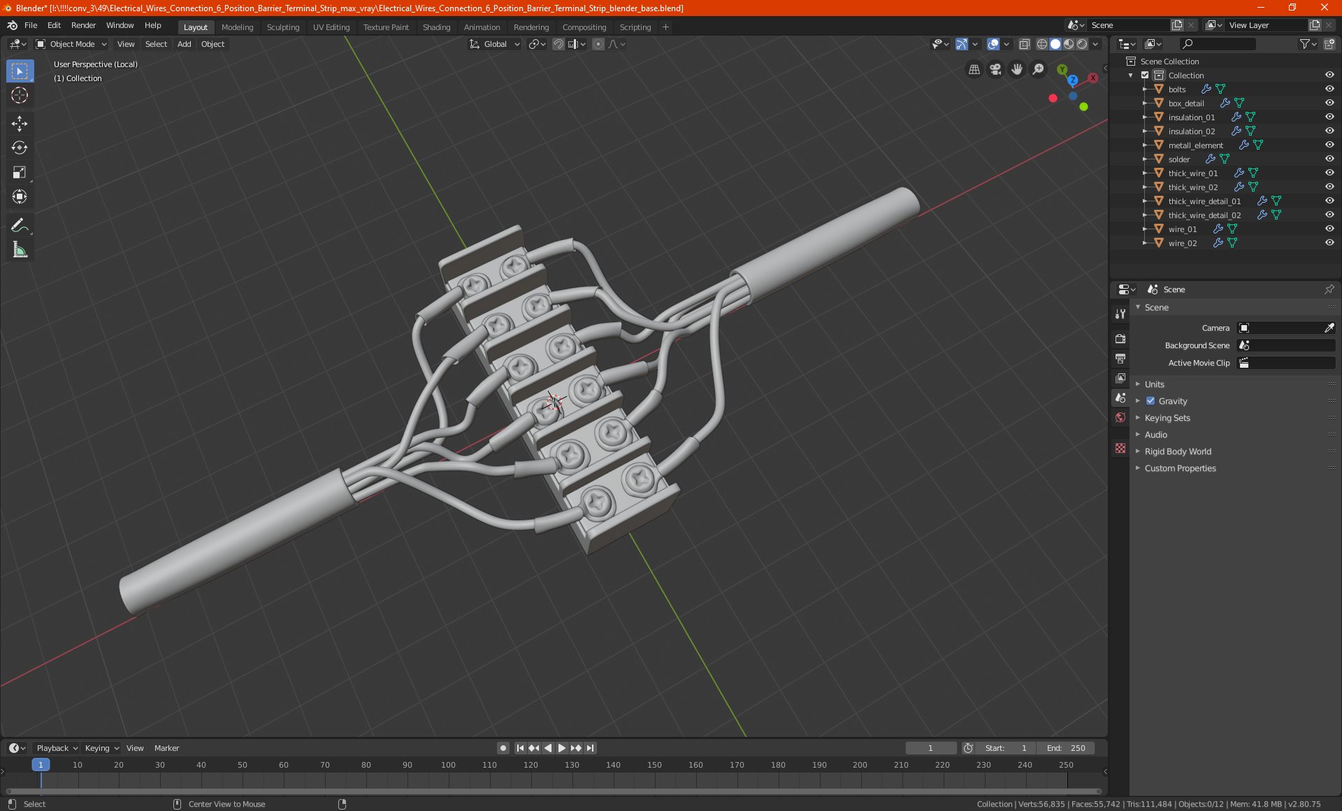1342x811 pixels.
Task: Select the Annotate tool
Action: point(20,225)
